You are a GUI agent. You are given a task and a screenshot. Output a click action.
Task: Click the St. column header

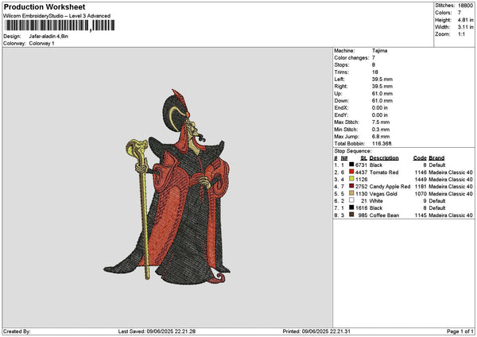point(363,158)
